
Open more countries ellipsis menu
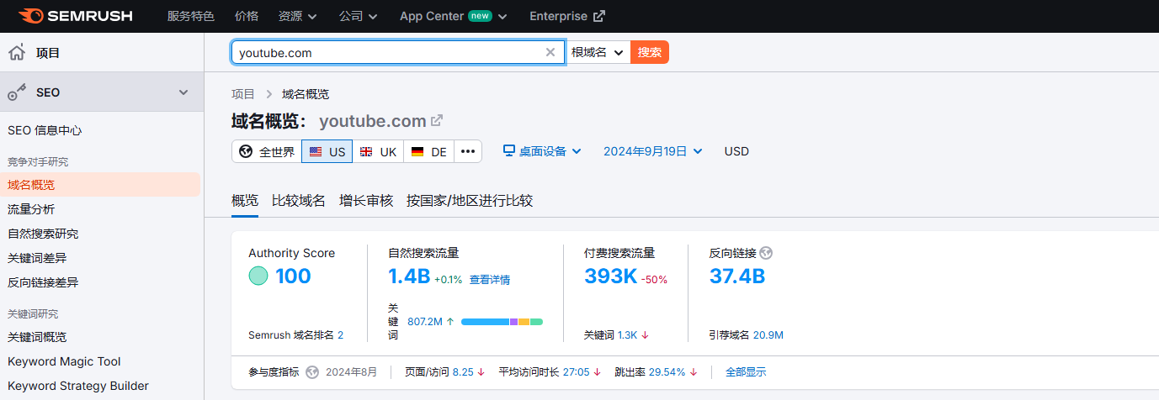coord(468,151)
